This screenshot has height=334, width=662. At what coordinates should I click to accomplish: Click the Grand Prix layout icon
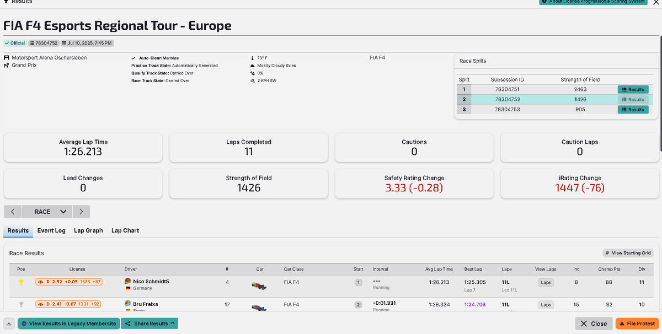coord(7,65)
